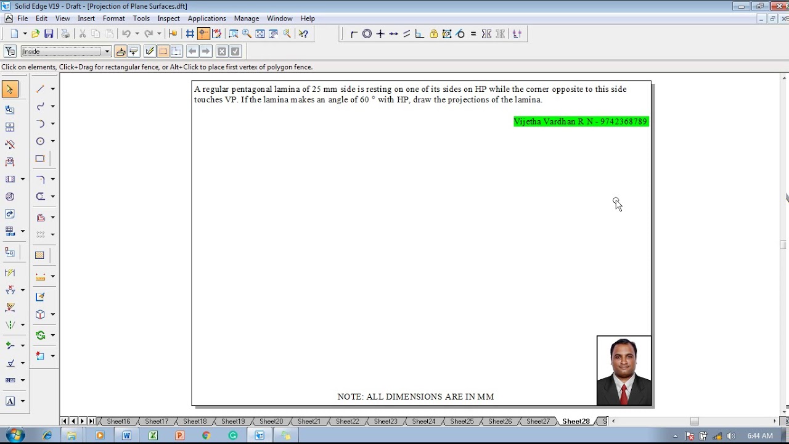The width and height of the screenshot is (789, 444).
Task: Click the Text tool icon
Action: (10, 401)
